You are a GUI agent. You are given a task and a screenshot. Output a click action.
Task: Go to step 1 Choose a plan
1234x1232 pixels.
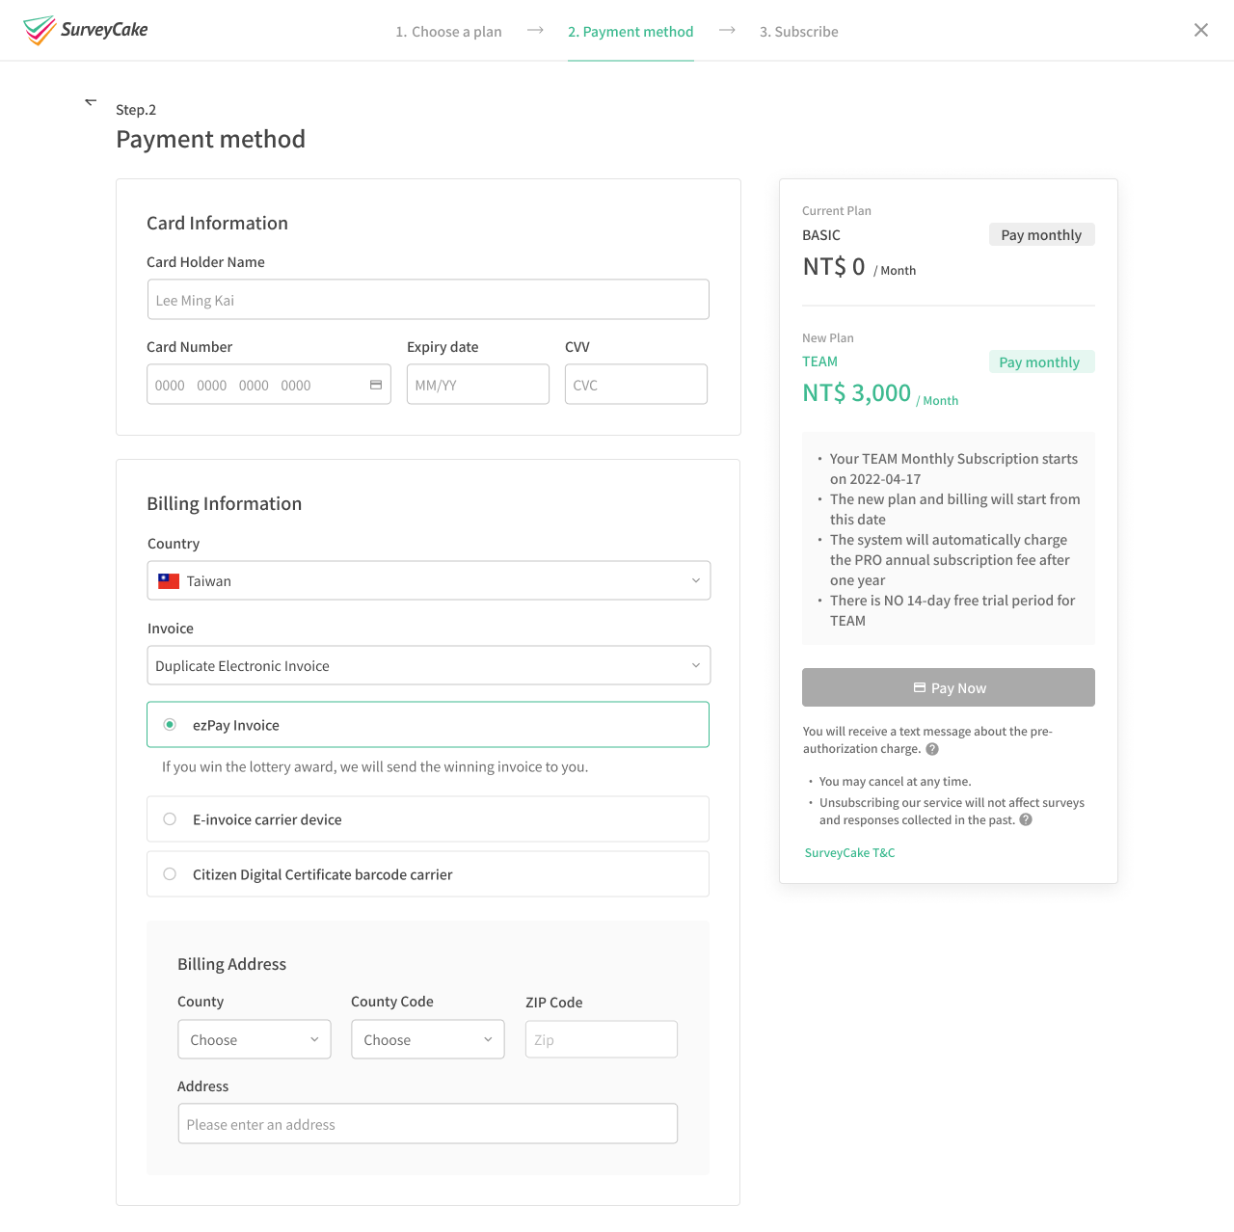coord(448,32)
